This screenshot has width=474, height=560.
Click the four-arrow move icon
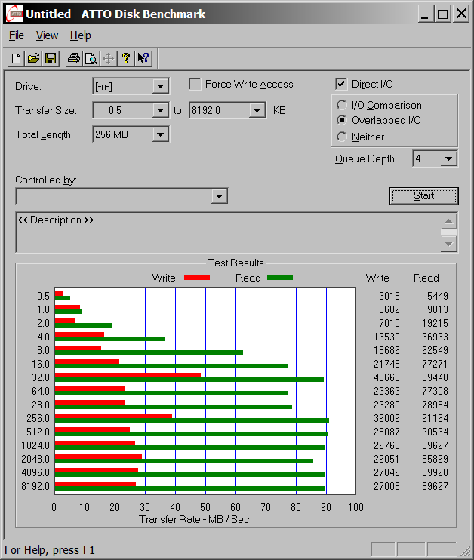(x=108, y=58)
